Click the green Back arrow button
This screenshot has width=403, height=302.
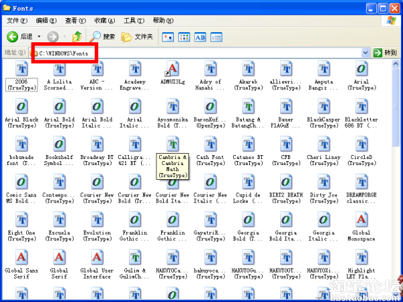(12, 37)
